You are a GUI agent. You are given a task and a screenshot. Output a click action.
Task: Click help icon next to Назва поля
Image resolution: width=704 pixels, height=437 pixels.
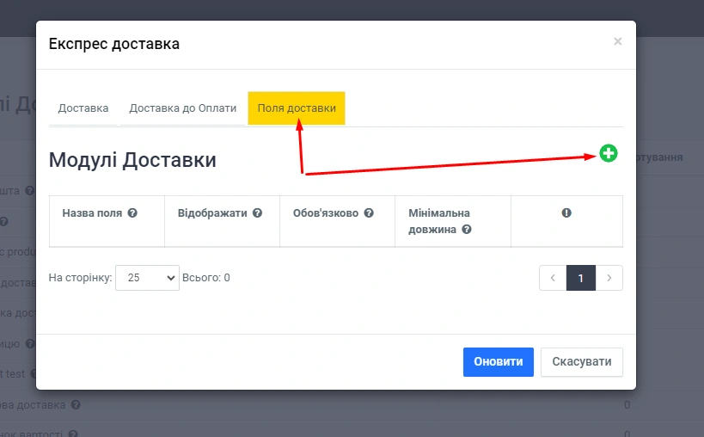coord(132,212)
